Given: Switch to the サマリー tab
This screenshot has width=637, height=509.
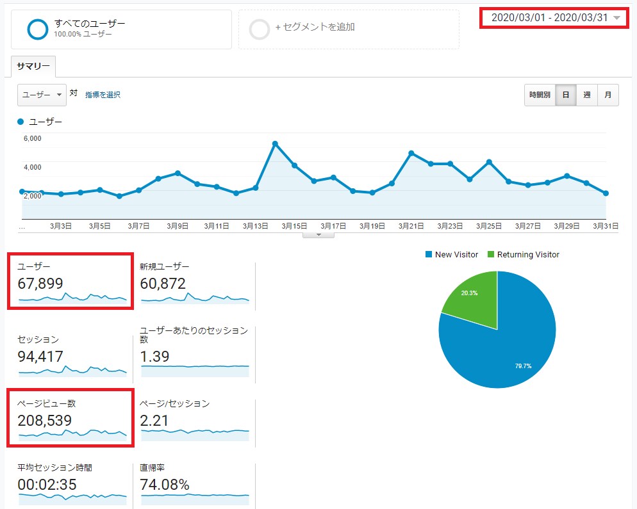Looking at the screenshot, I should pyautogui.click(x=33, y=66).
